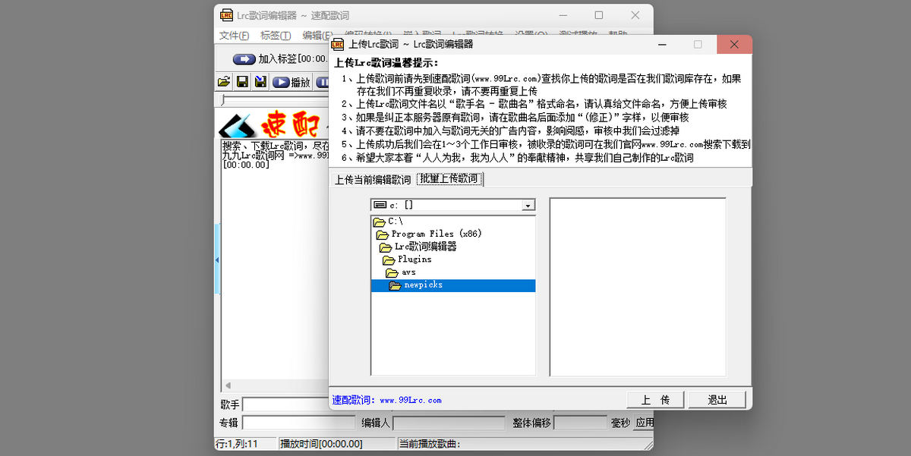Image resolution: width=911 pixels, height=456 pixels.
Task: Select the avs folder icon
Action: [392, 272]
